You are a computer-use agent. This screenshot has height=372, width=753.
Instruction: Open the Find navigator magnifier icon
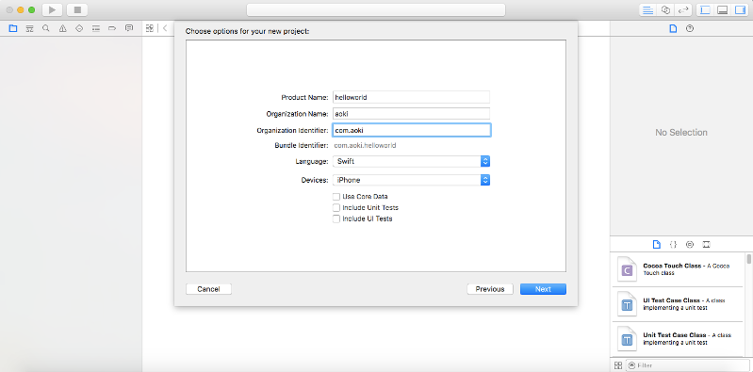45,28
